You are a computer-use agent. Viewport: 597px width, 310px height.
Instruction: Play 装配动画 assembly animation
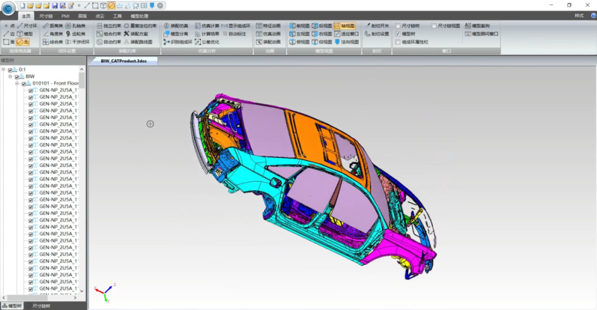click(269, 42)
